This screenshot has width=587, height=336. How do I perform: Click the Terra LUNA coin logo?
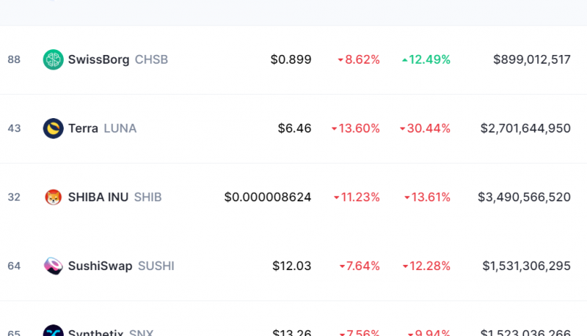coord(53,128)
